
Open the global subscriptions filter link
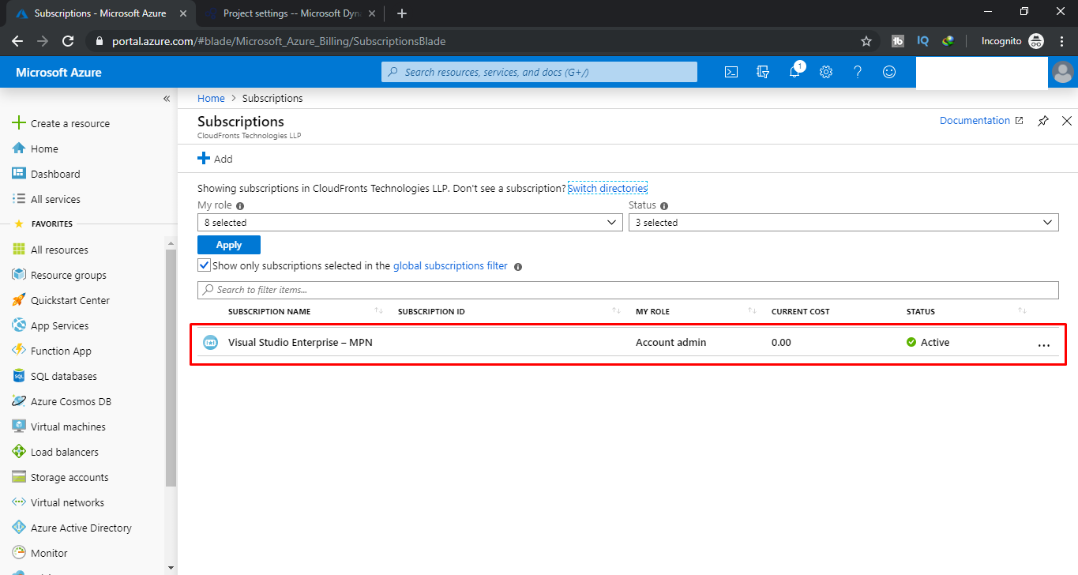click(450, 265)
